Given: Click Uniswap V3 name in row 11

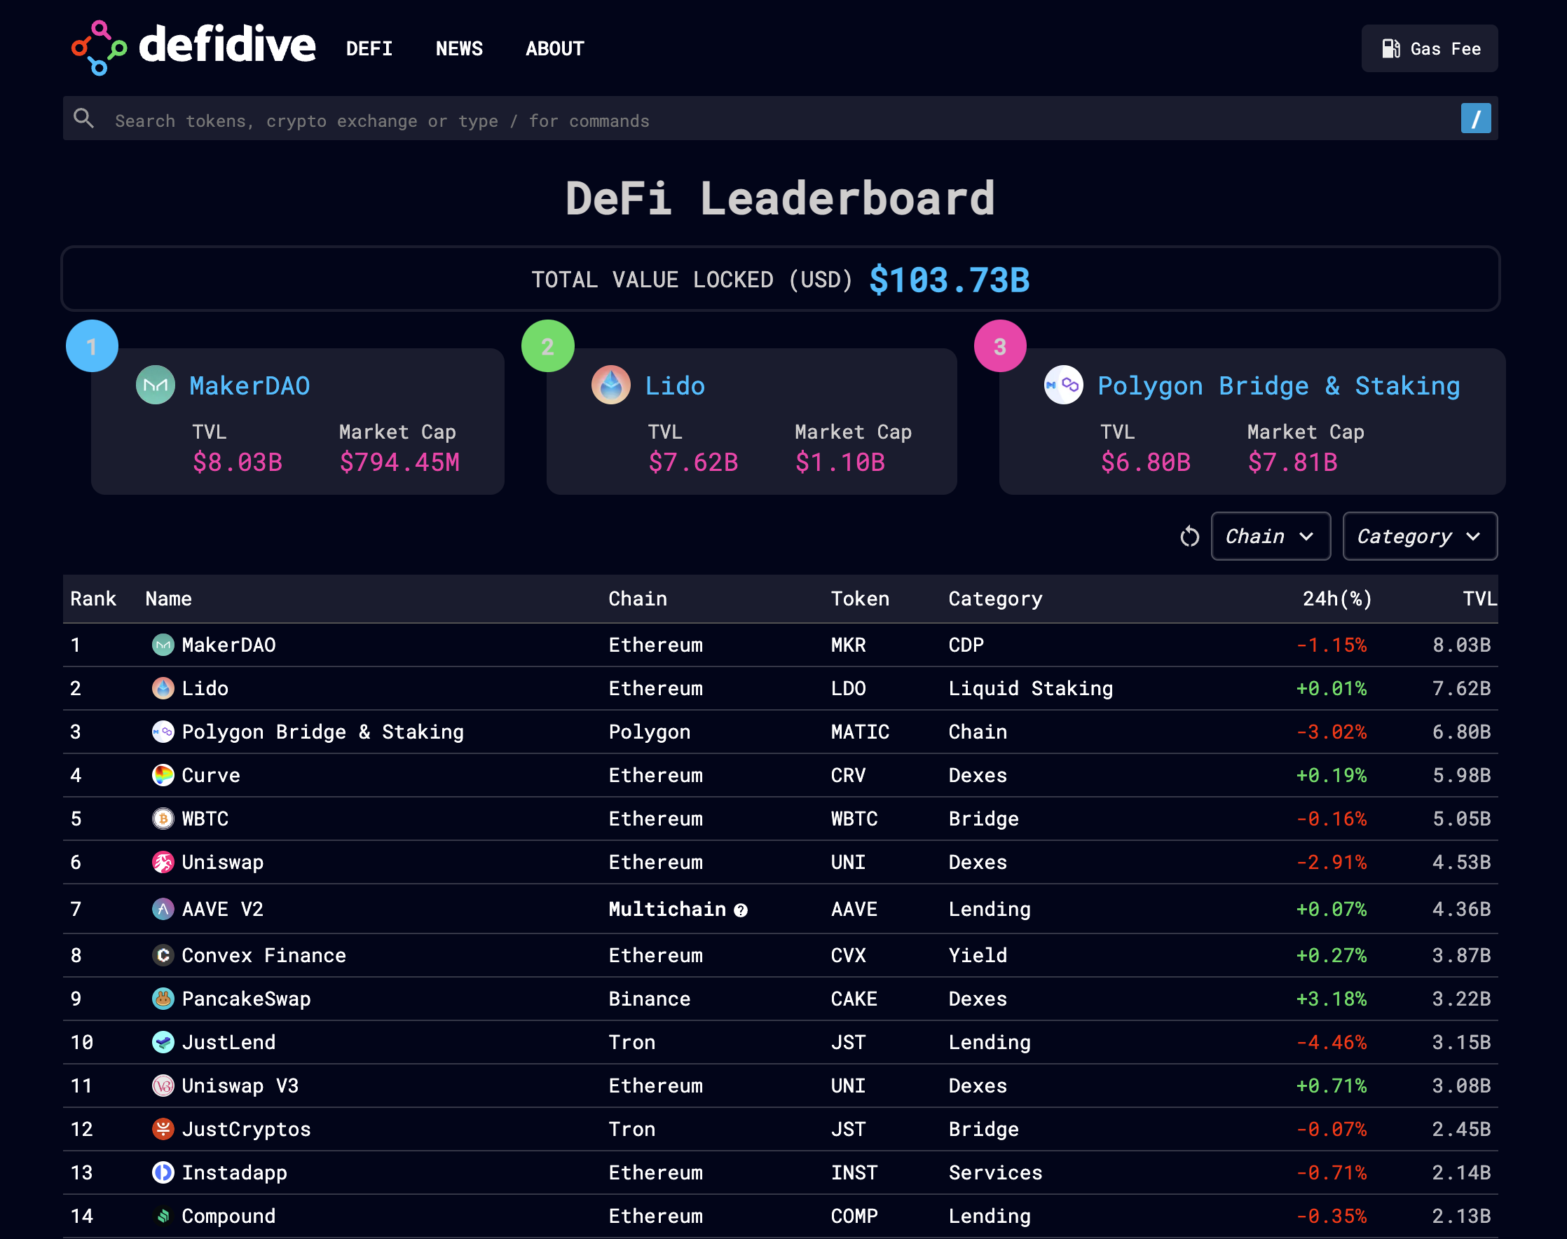Looking at the screenshot, I should coord(240,1087).
